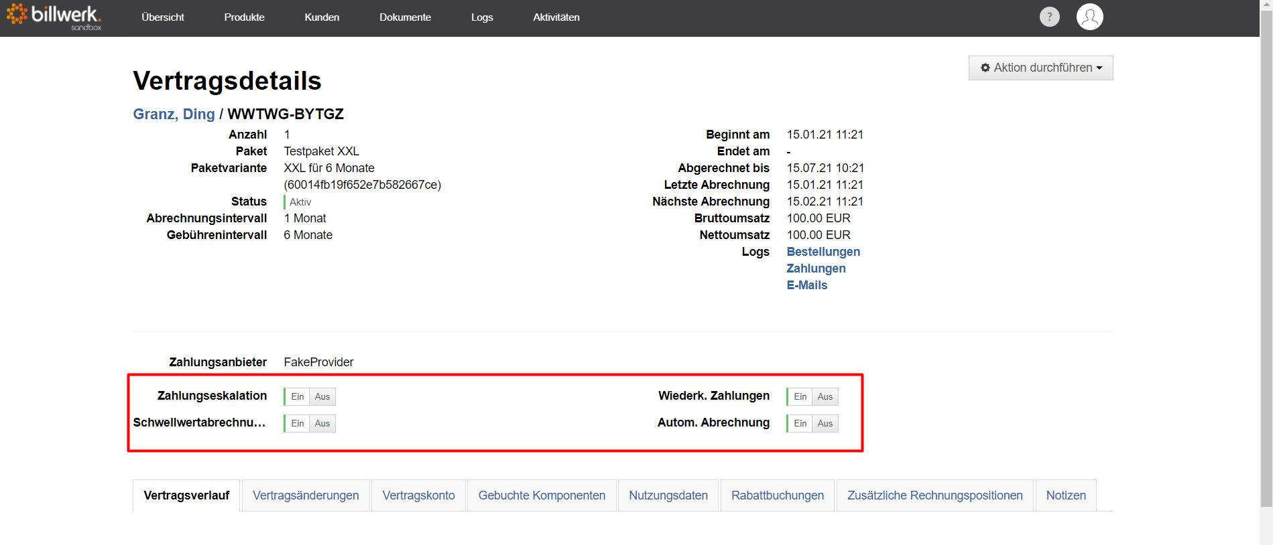This screenshot has width=1273, height=545.
Task: Click contract ID WWTWG-BYTGZ
Action: click(x=286, y=114)
